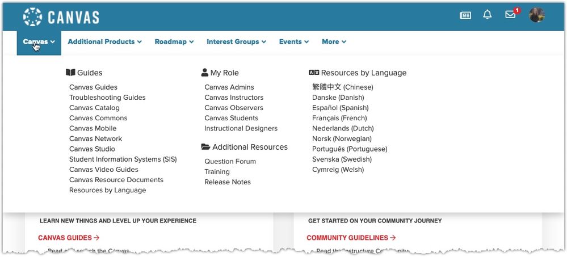The image size is (567, 257).
Task: Open Canvas Network link
Action: 95,139
